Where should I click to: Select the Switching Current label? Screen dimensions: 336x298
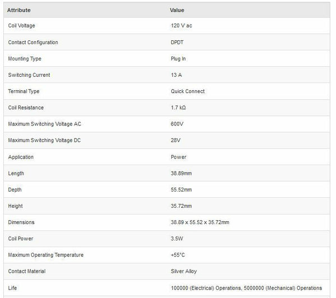coord(29,75)
